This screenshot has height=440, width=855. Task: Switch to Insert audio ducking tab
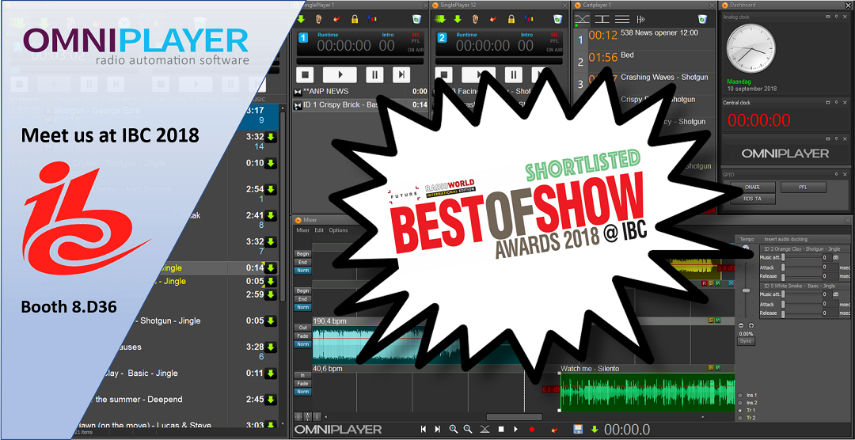pos(786,239)
